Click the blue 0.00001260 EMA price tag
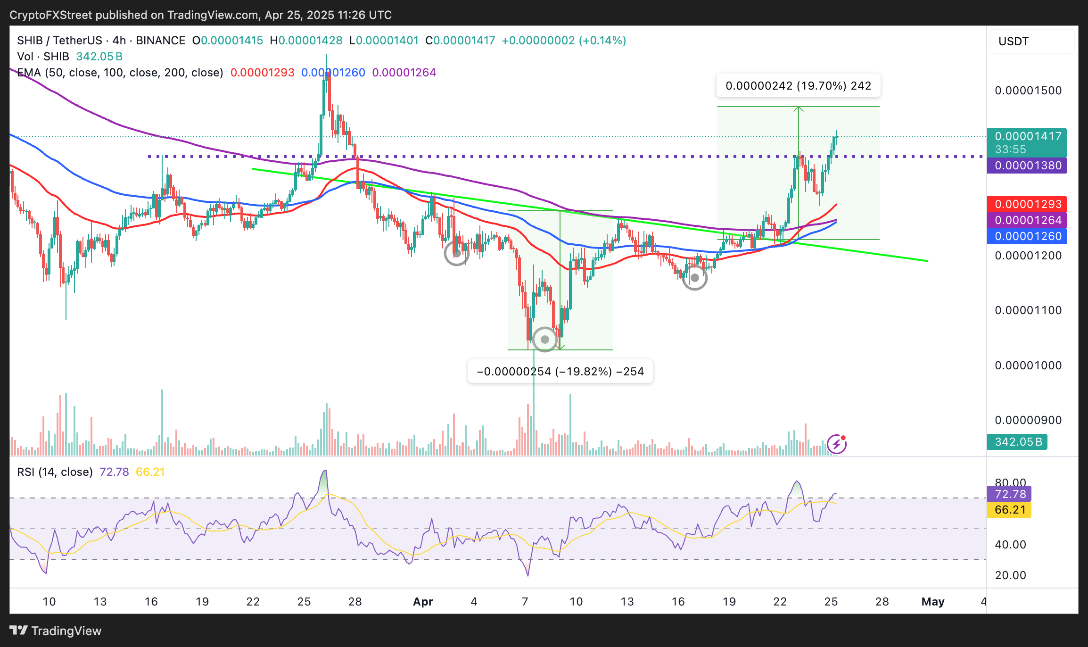1088x647 pixels. [x=1028, y=236]
